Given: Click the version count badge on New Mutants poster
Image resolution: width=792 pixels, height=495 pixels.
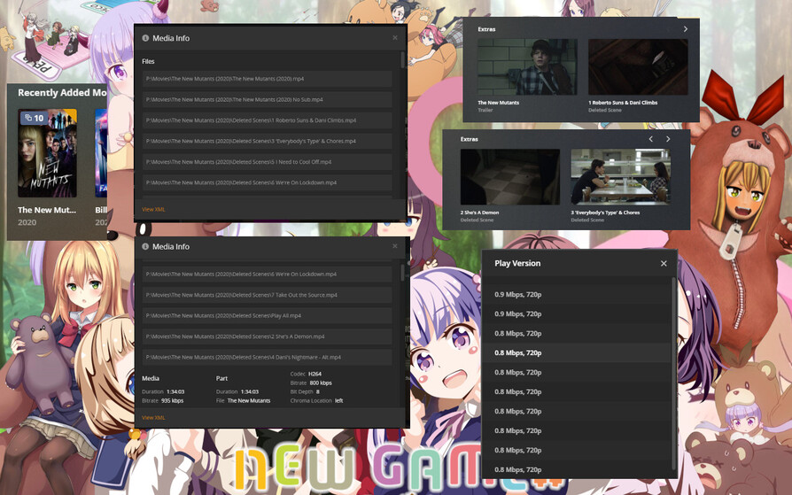Looking at the screenshot, I should pyautogui.click(x=35, y=118).
